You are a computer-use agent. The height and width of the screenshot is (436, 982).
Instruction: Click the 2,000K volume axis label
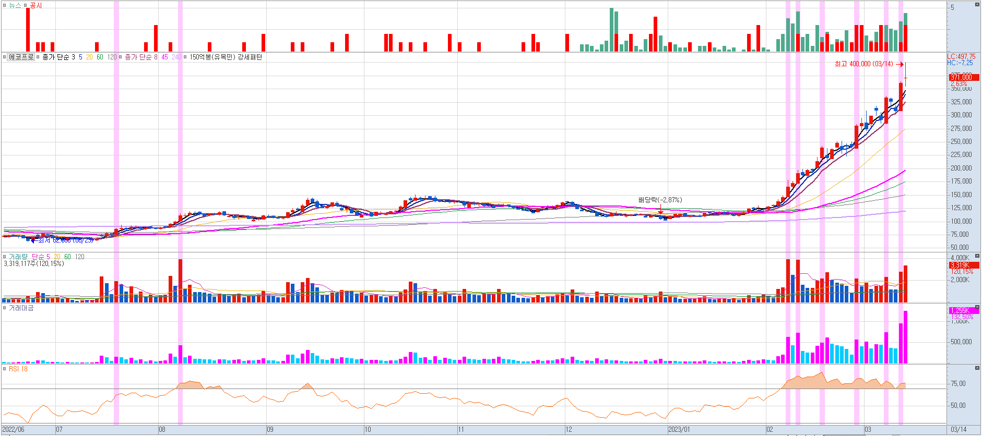click(x=960, y=280)
